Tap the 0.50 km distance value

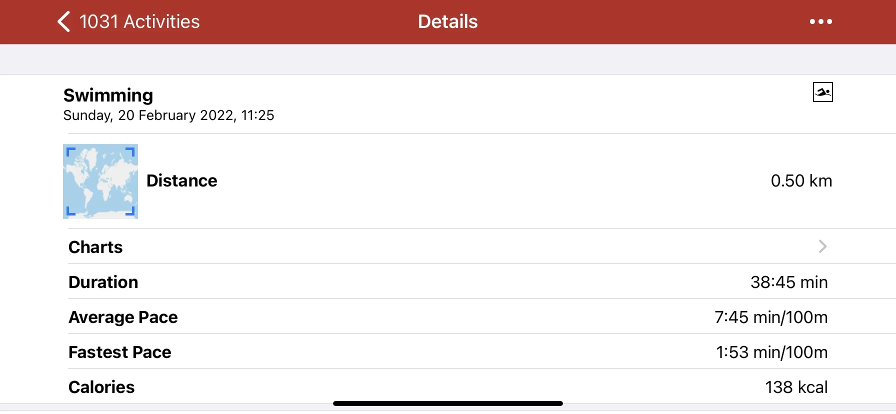(801, 180)
